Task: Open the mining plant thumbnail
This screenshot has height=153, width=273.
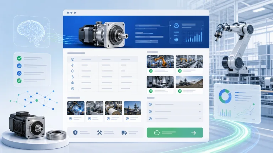Action: (x=189, y=82)
